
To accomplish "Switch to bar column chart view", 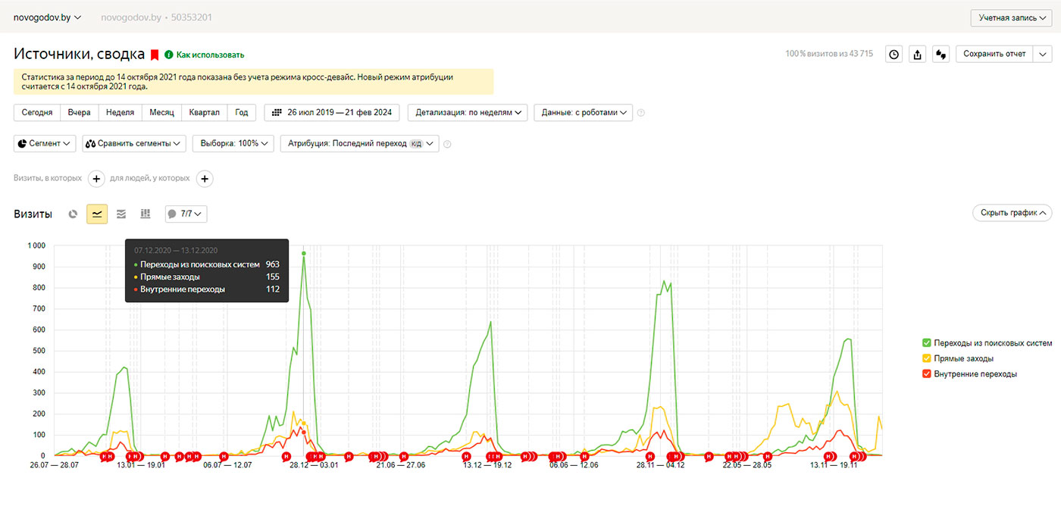I will (x=146, y=214).
